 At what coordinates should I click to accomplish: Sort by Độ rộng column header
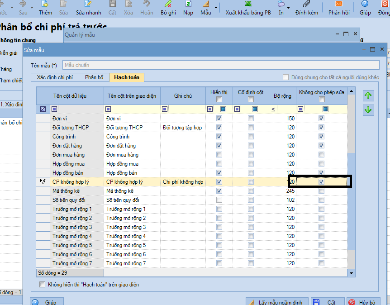pos(282,96)
